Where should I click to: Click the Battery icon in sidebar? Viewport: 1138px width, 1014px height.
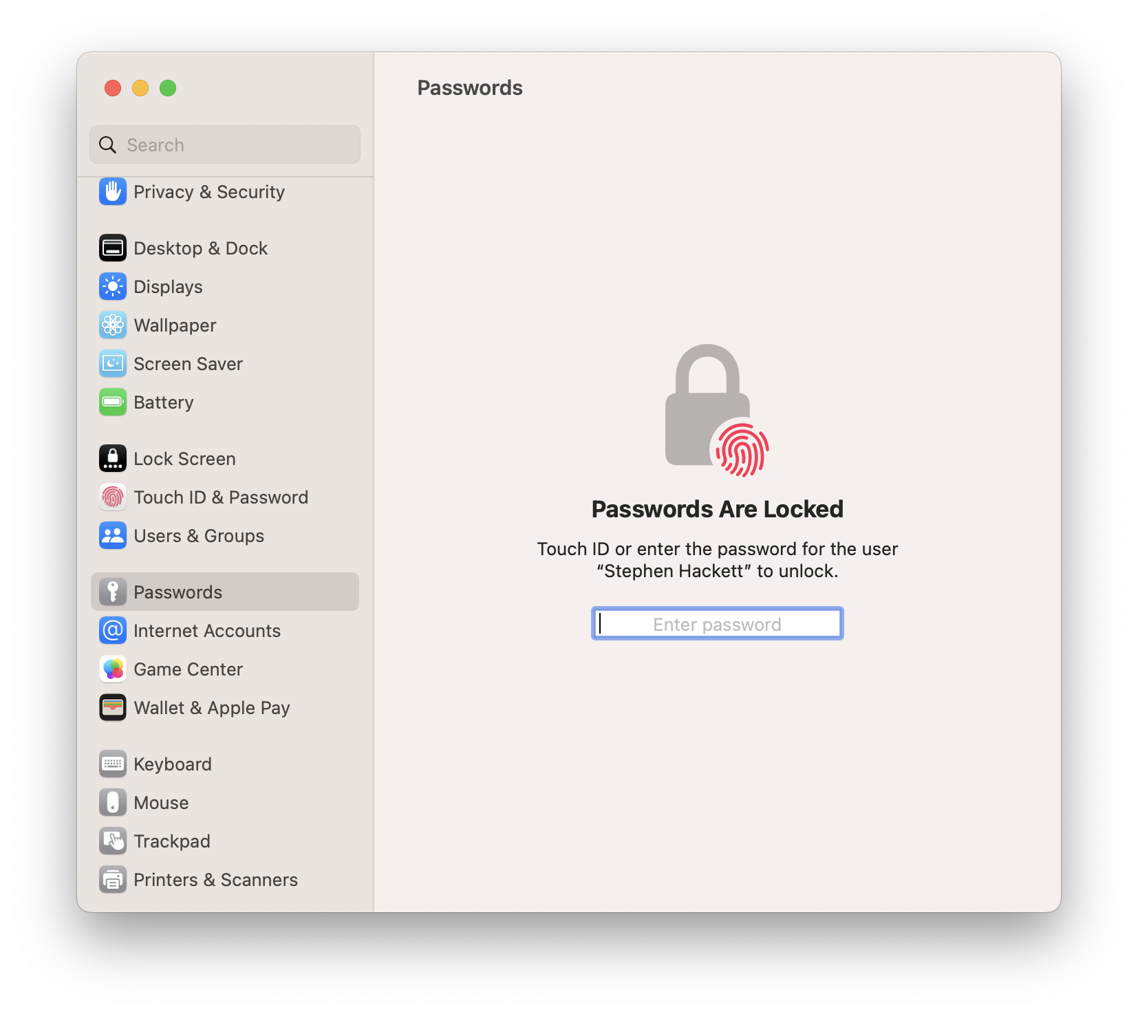coord(113,402)
